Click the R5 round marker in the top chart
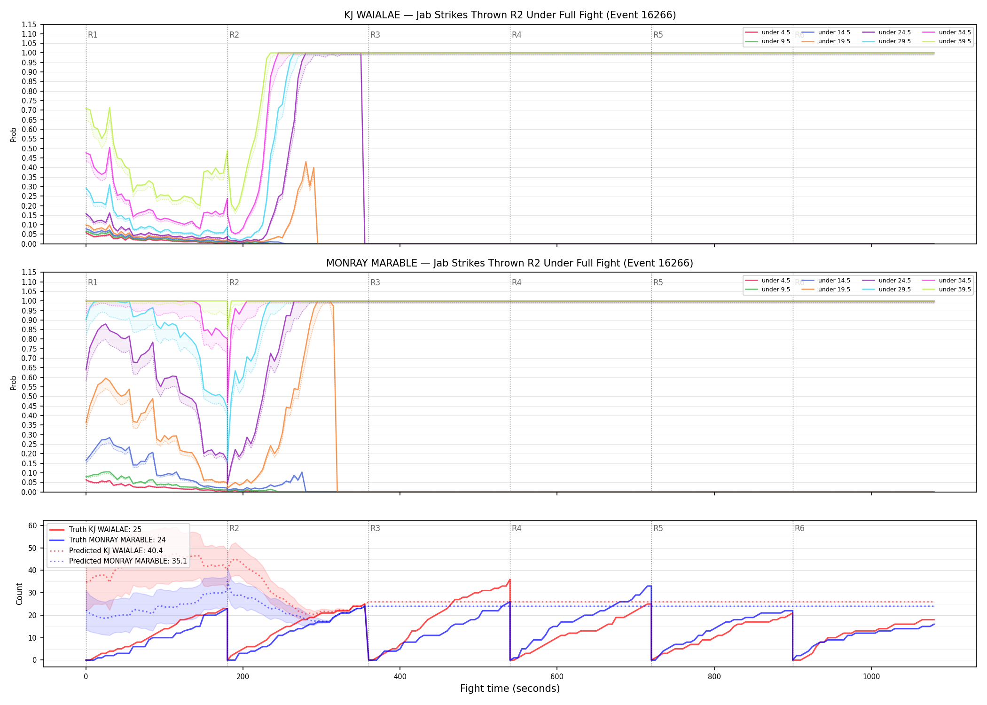 (658, 35)
